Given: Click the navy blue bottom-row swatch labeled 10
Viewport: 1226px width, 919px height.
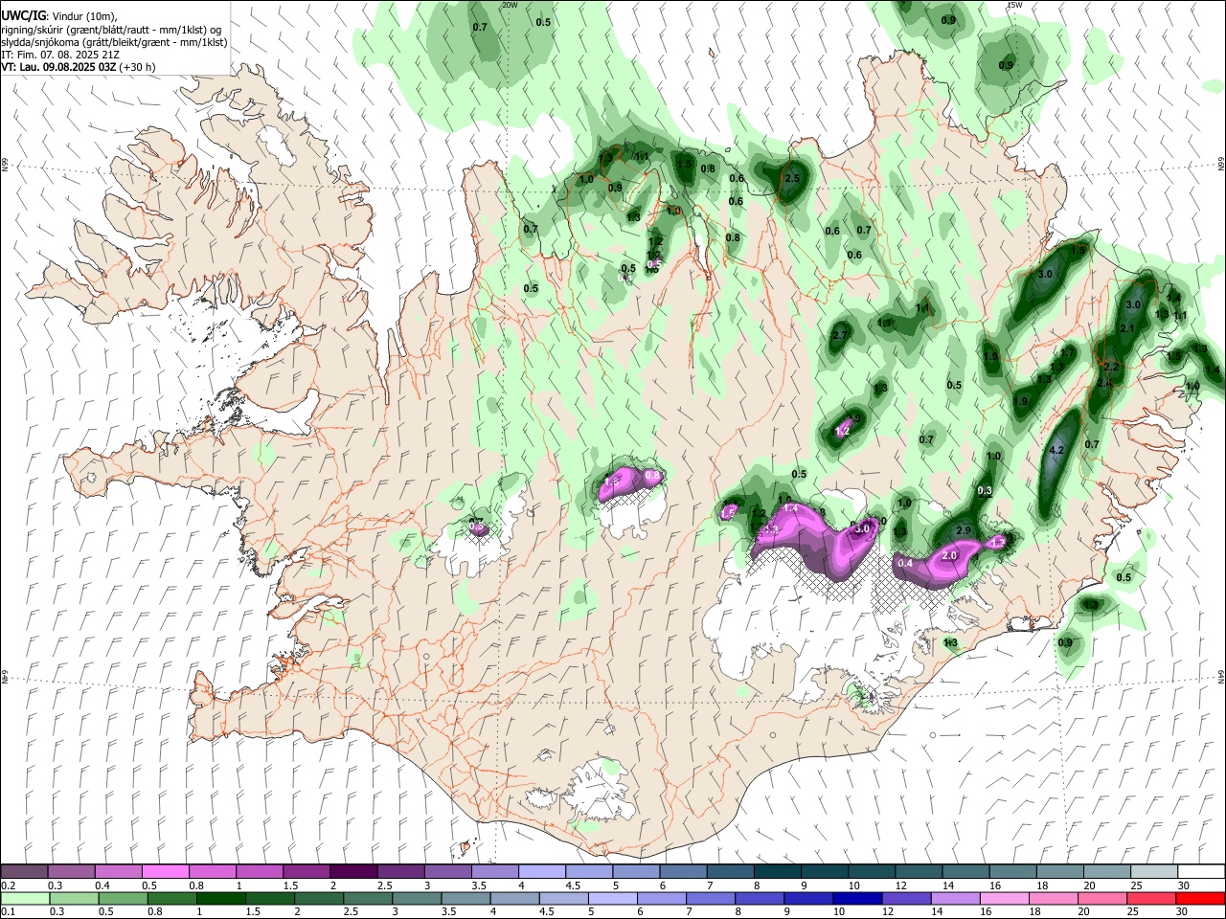Looking at the screenshot, I should click(856, 898).
